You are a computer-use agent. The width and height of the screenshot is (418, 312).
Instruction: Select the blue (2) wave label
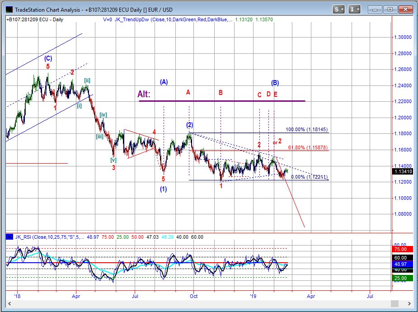click(189, 125)
